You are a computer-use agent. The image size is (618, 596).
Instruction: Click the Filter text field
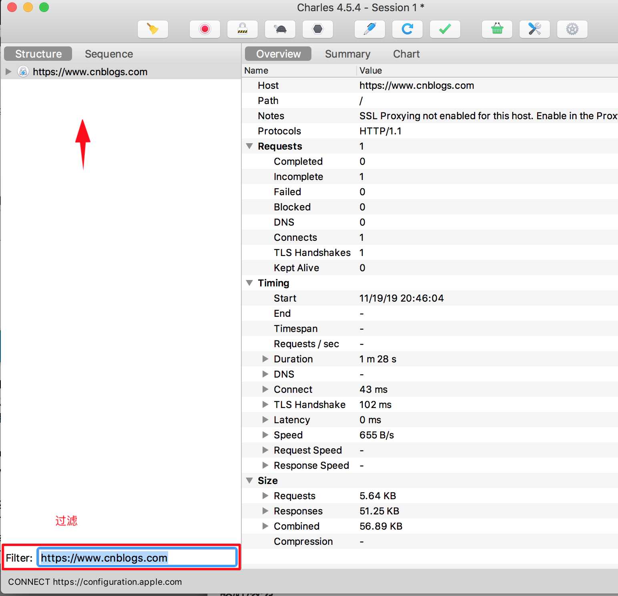[137, 557]
